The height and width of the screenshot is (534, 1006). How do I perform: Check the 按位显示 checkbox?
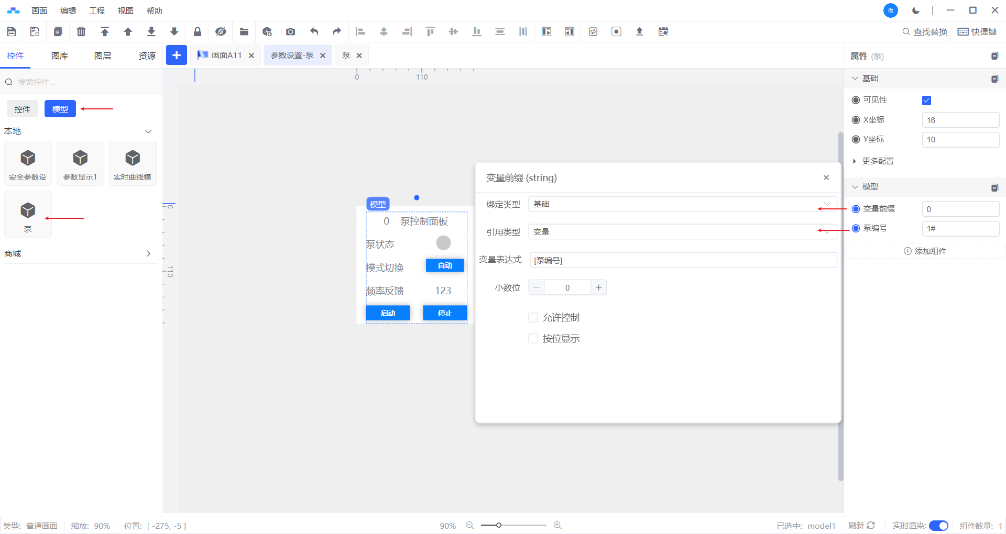(533, 339)
